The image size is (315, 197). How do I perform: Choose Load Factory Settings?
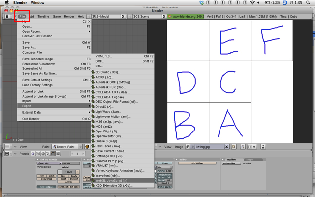click(54, 85)
